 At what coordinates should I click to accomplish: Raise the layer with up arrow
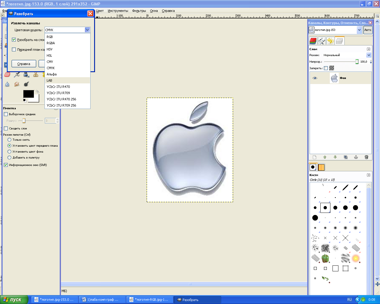(x=325, y=157)
